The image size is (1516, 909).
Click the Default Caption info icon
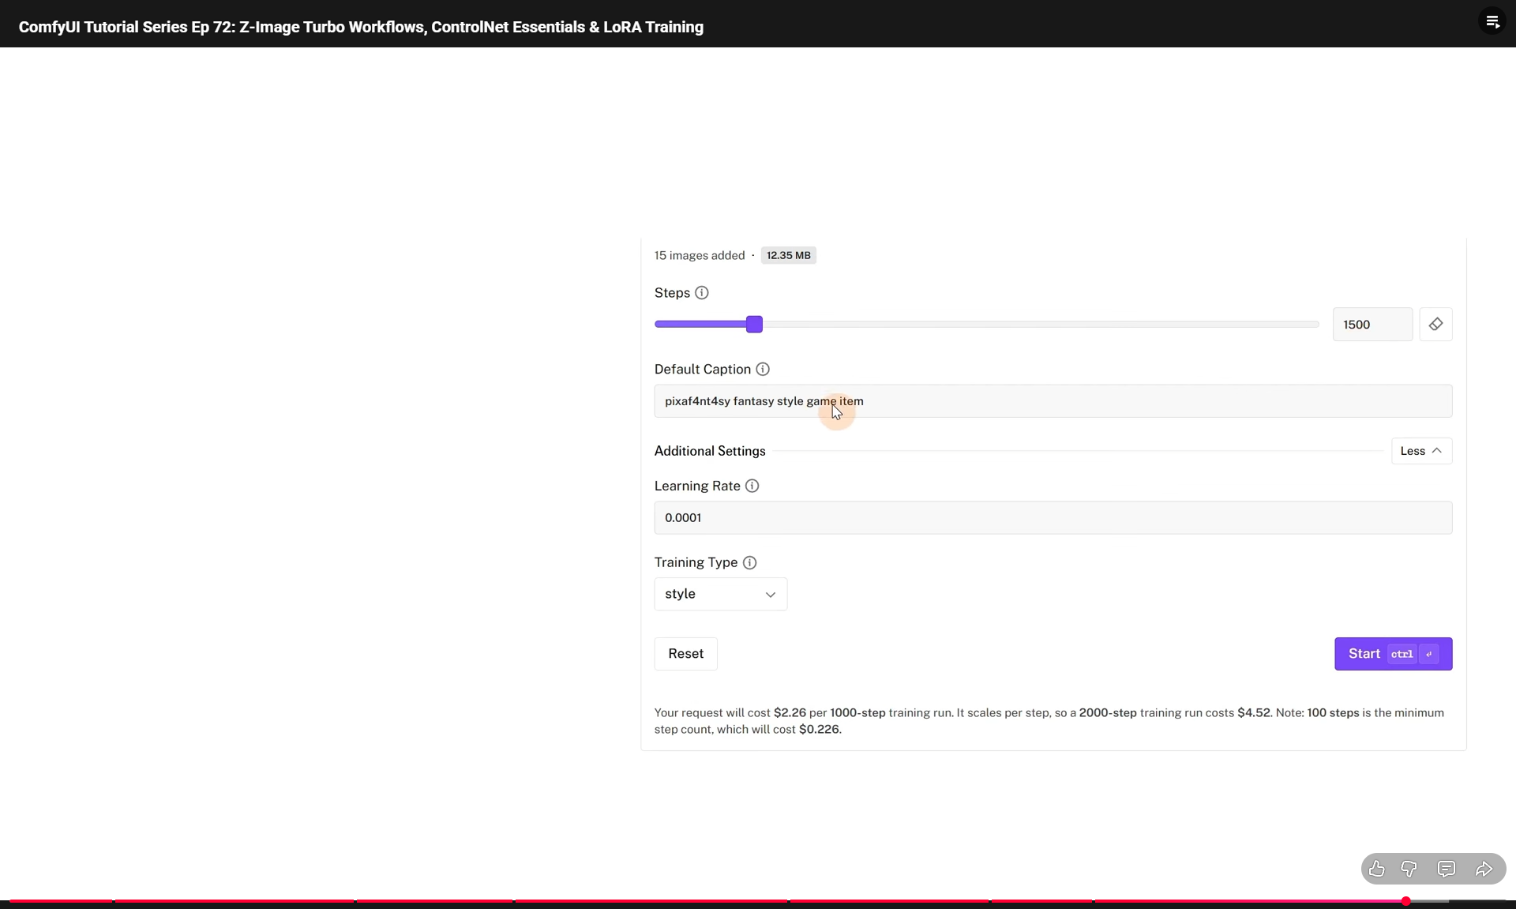click(x=762, y=369)
